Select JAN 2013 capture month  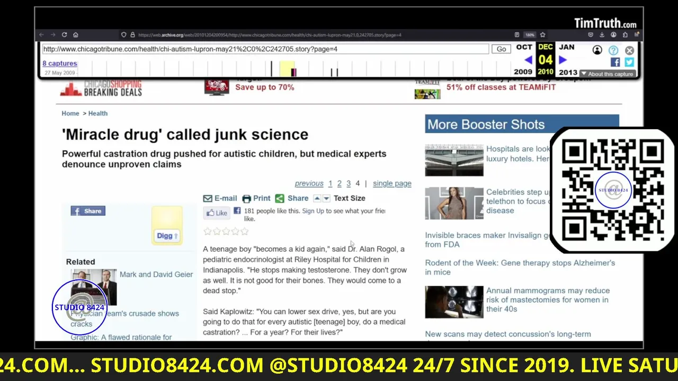point(566,47)
